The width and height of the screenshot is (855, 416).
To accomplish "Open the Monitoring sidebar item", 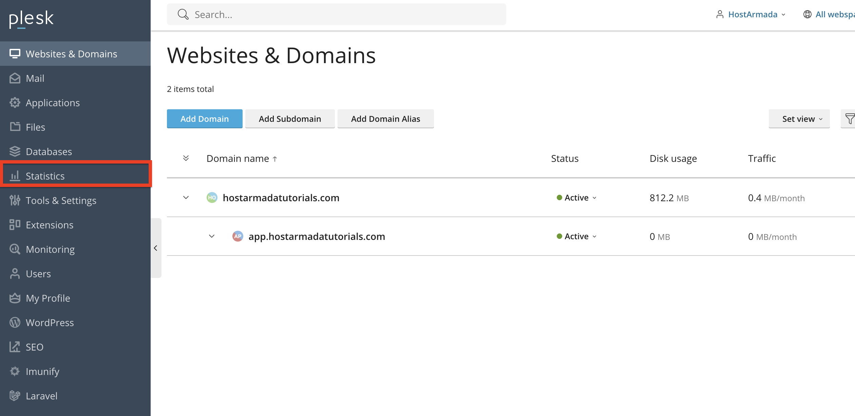I will (50, 249).
